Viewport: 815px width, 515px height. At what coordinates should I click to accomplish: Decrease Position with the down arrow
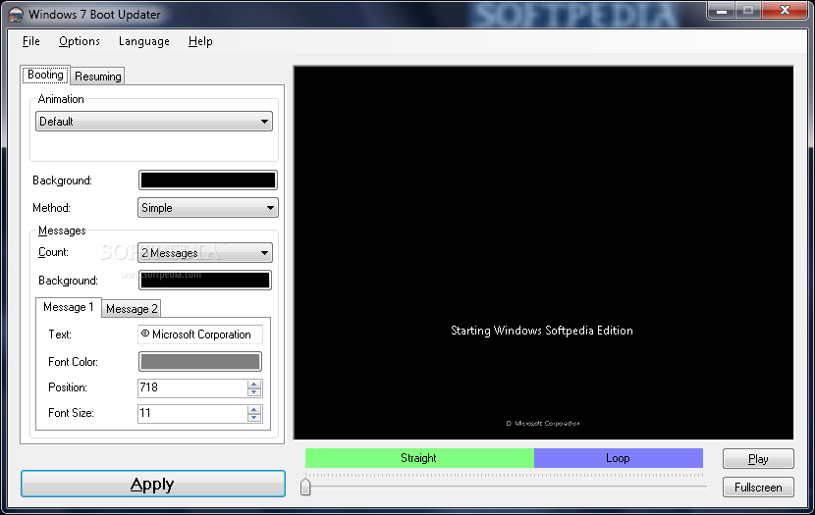click(254, 392)
